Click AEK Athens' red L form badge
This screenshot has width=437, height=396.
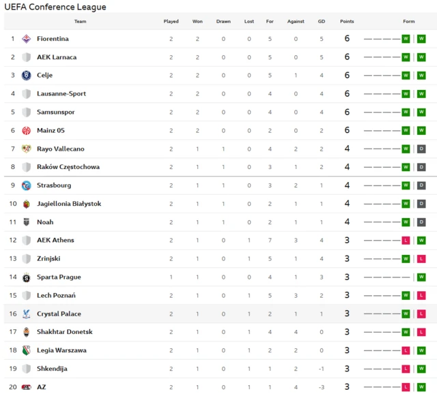point(406,241)
